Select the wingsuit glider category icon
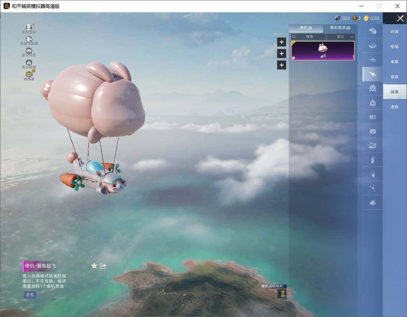This screenshot has height=317, width=407. click(x=372, y=46)
